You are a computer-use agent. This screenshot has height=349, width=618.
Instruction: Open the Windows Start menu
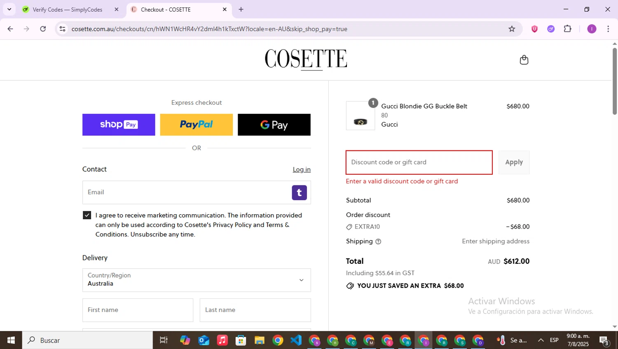pyautogui.click(x=11, y=340)
